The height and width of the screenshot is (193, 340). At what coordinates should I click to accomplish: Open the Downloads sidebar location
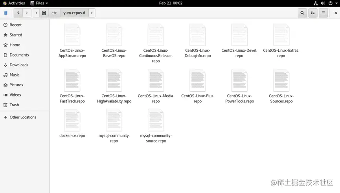(24, 65)
